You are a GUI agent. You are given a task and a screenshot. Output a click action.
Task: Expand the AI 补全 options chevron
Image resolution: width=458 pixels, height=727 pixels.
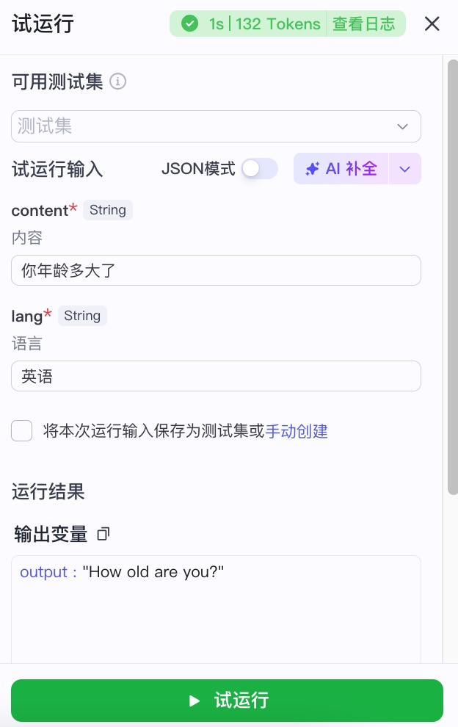[x=404, y=168]
